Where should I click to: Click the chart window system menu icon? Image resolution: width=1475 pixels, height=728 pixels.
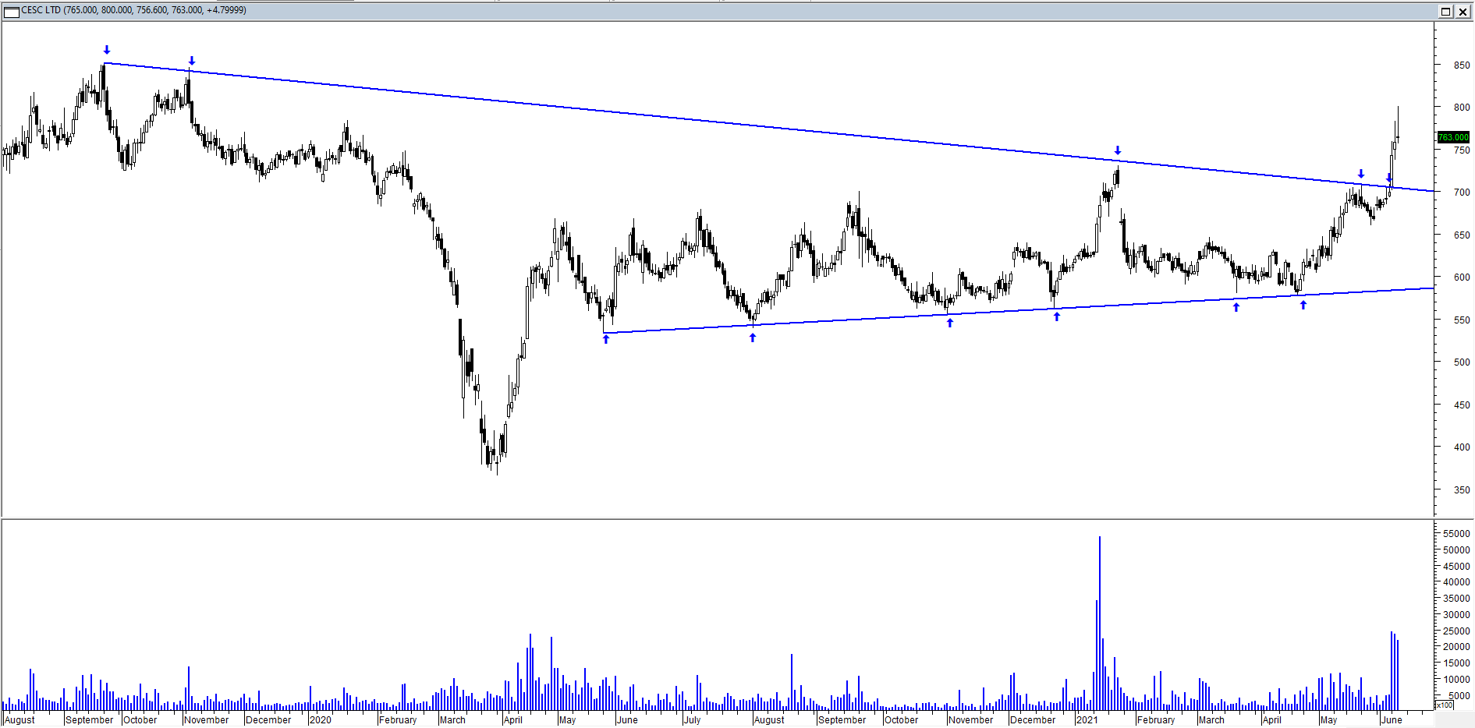click(12, 11)
